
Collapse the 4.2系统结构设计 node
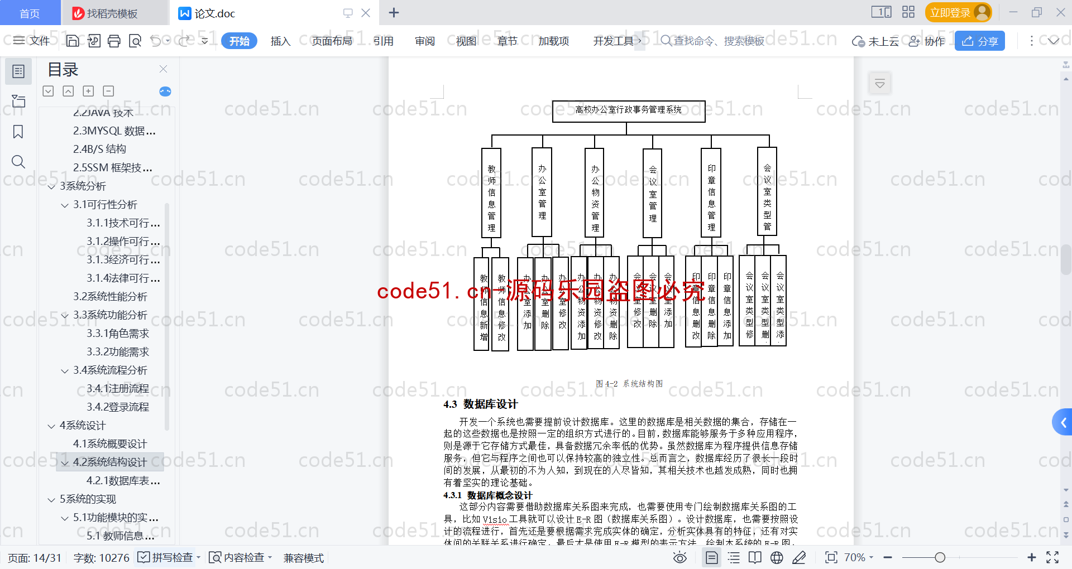click(x=65, y=463)
